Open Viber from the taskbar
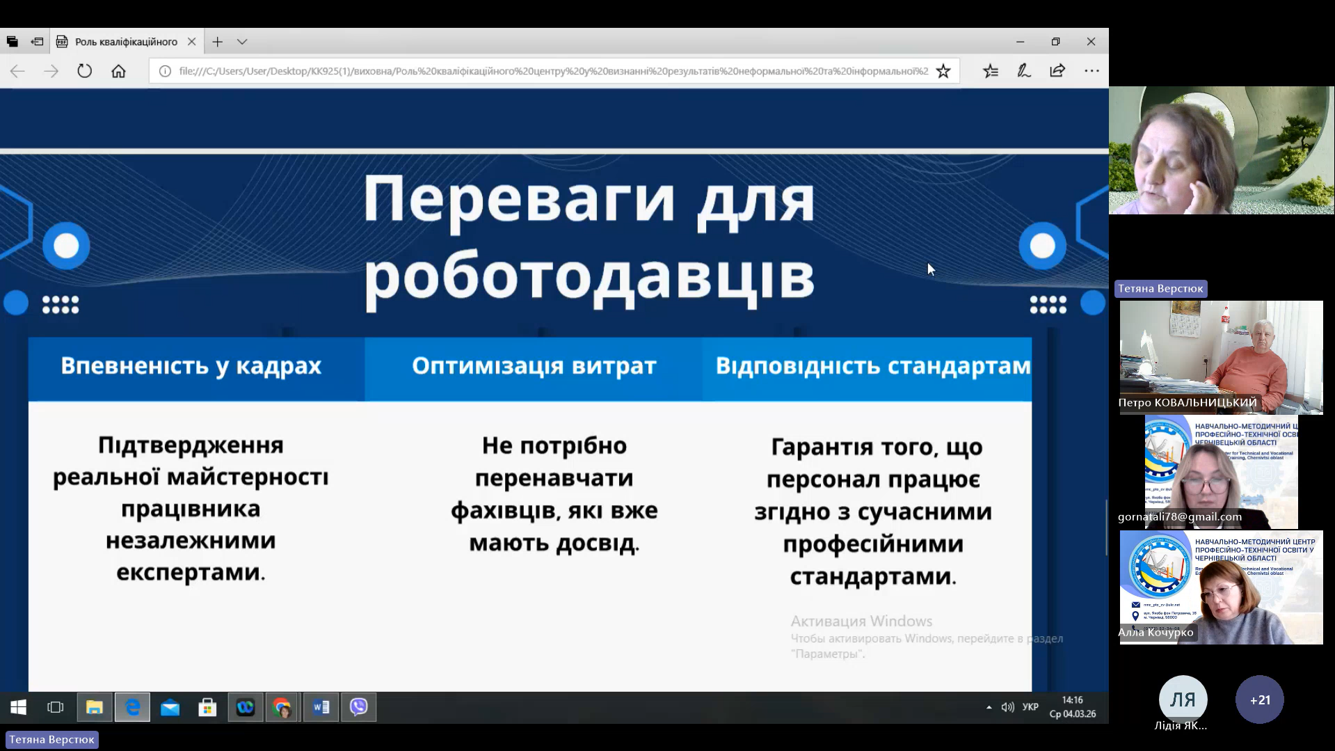 pyautogui.click(x=358, y=707)
